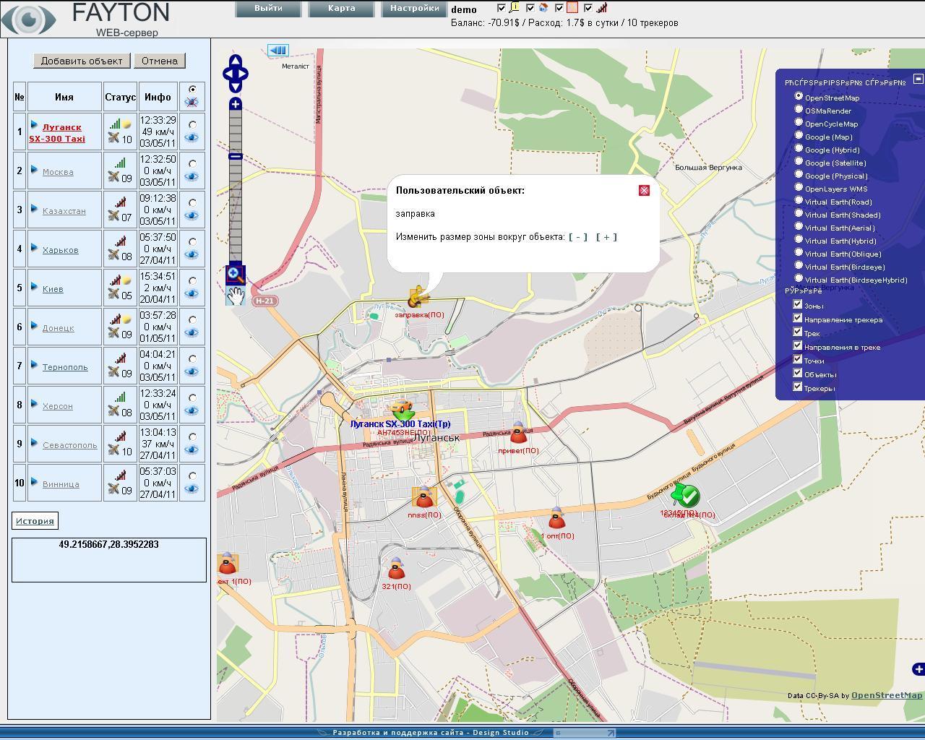Expand the Москва row arrow
This screenshot has height=740, width=925.
(34, 170)
